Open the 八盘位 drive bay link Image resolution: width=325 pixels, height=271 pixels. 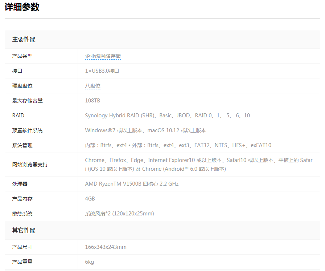(x=92, y=86)
